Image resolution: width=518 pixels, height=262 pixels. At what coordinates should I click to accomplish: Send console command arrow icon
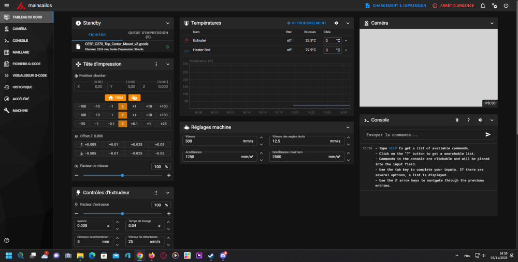pos(488,134)
